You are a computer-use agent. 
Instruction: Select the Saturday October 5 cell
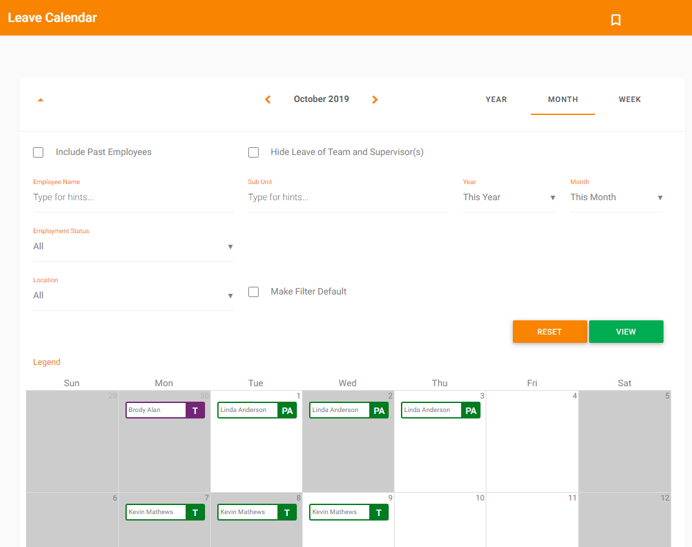(x=625, y=442)
